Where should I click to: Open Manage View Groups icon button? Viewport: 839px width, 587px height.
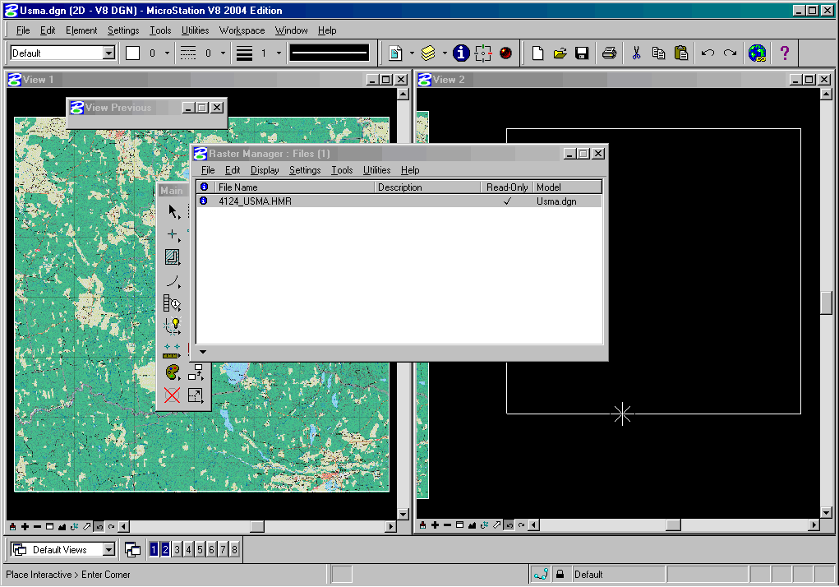(x=132, y=549)
